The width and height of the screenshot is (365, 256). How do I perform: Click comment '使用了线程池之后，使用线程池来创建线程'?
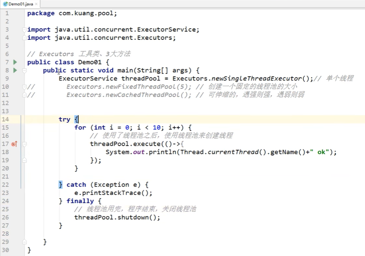[x=167, y=135]
